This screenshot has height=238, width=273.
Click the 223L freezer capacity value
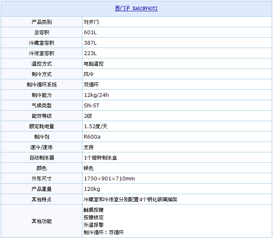point(90,53)
